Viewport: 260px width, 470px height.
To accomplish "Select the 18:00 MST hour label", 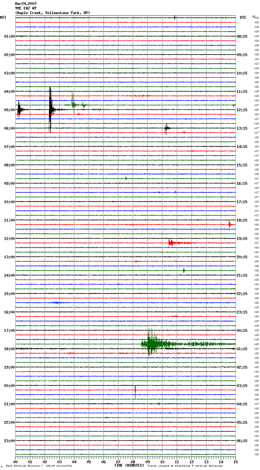I will click(9, 349).
